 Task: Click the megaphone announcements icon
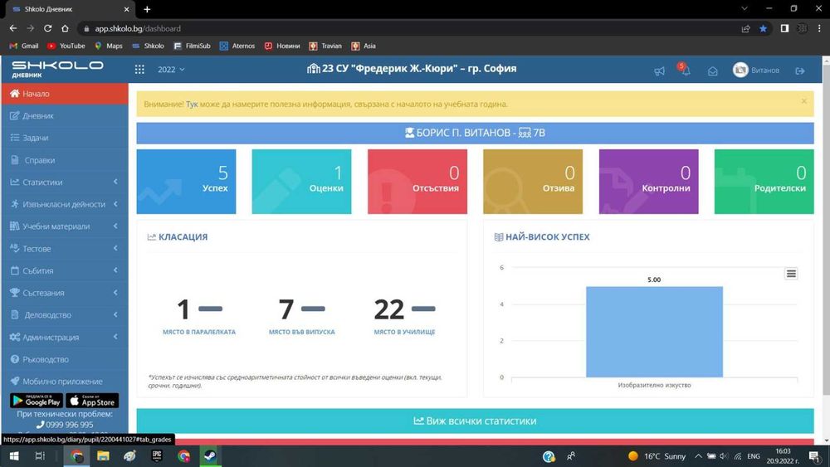pyautogui.click(x=659, y=71)
